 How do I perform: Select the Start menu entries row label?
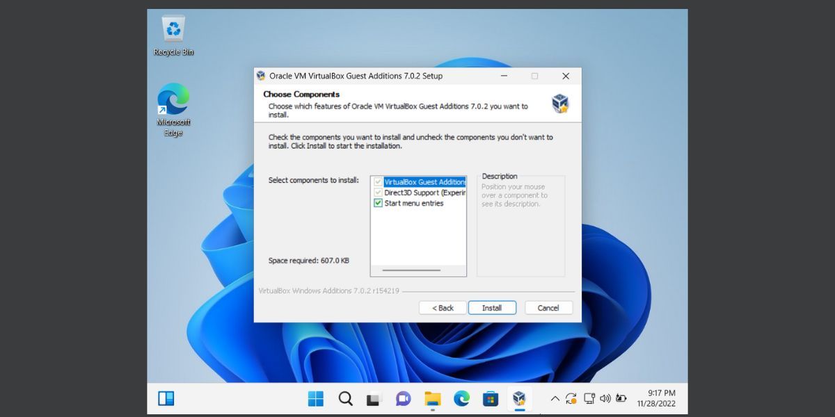[x=414, y=203]
